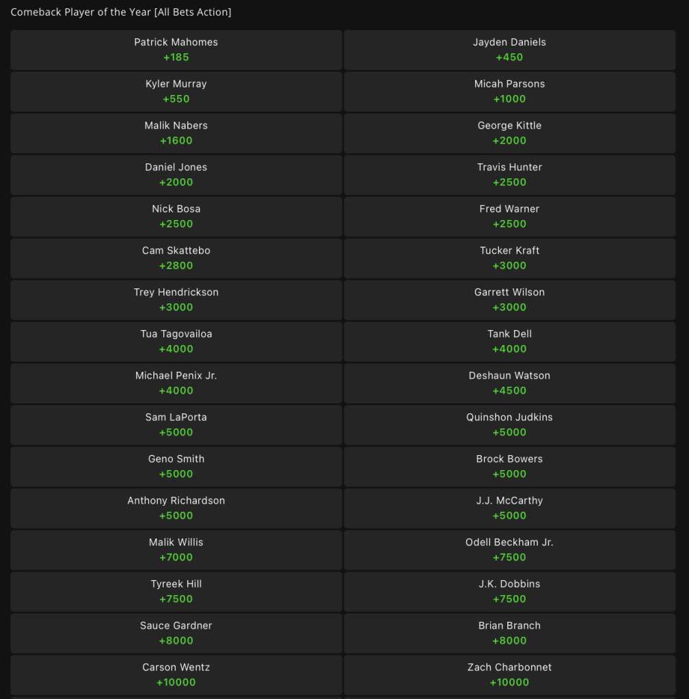
Task: Add Cam Skattebo +2800 selection
Action: 176,258
